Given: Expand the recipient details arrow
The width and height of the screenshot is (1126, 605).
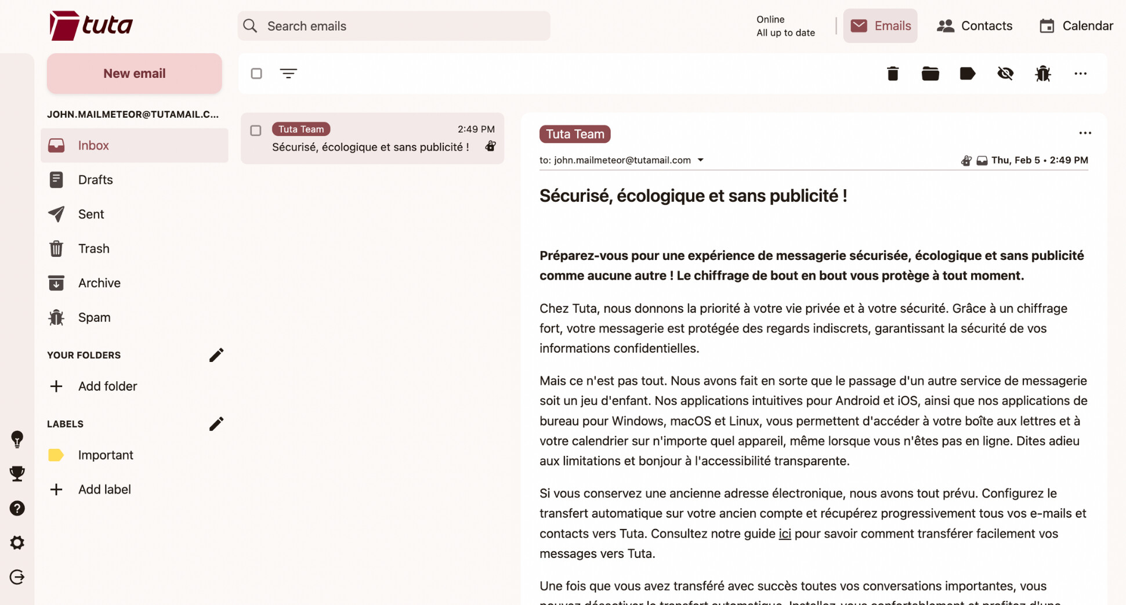Looking at the screenshot, I should (700, 160).
